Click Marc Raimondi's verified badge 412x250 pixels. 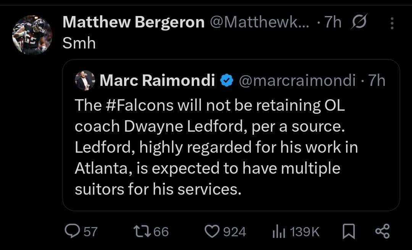(x=227, y=80)
